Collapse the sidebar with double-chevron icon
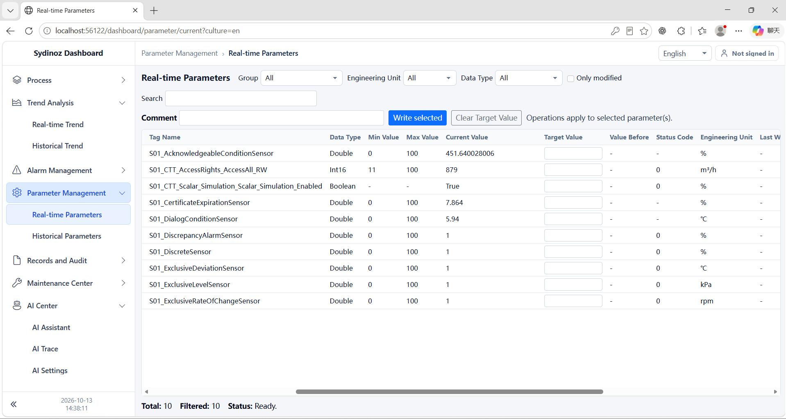 click(x=14, y=404)
